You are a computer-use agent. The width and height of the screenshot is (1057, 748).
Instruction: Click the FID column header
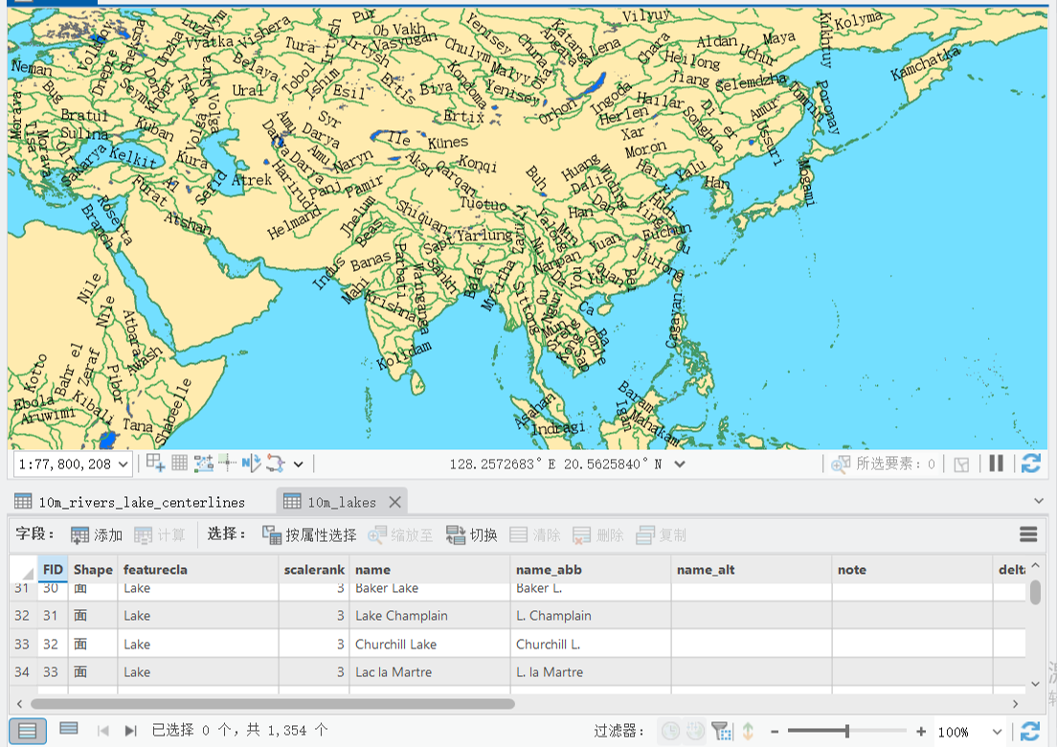pyautogui.click(x=53, y=570)
